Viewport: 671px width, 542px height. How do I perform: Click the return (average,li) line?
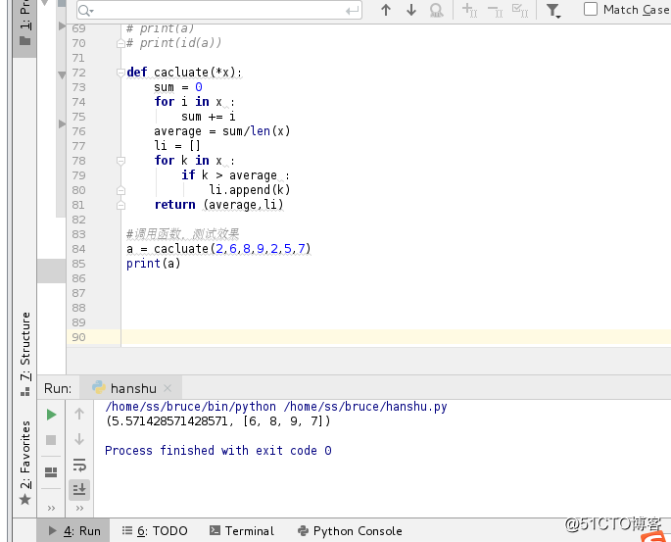(218, 205)
